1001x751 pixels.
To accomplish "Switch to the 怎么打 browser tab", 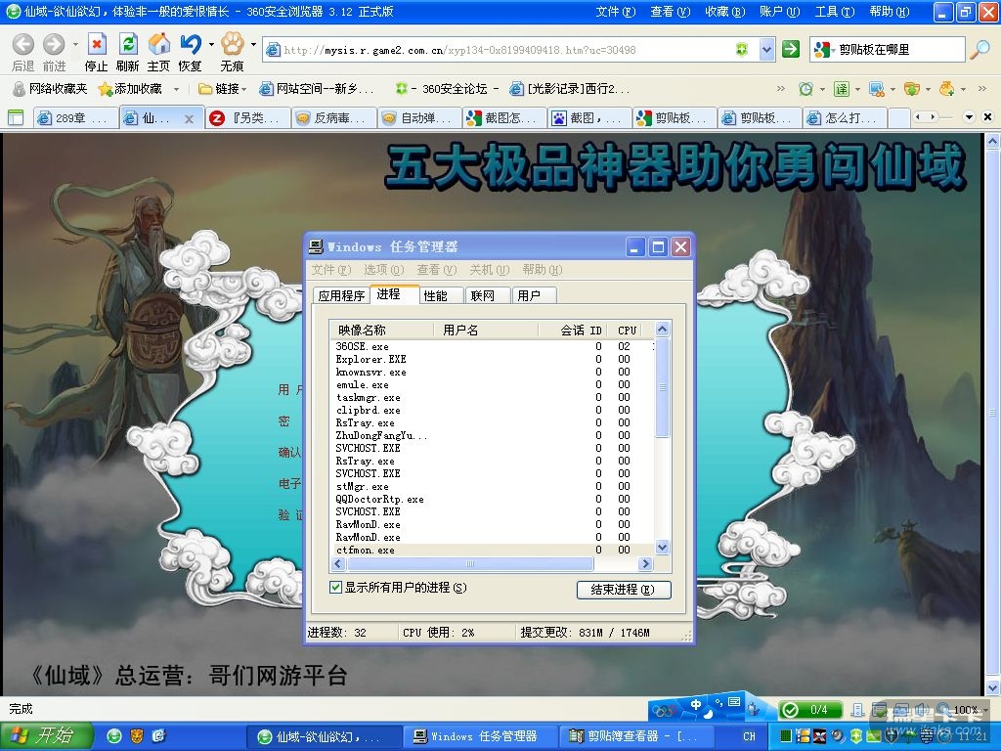I will [x=846, y=117].
